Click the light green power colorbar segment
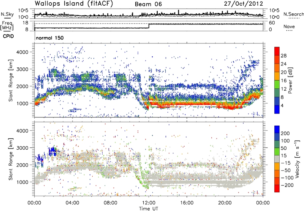This screenshot has width=304, height=211. click(277, 84)
